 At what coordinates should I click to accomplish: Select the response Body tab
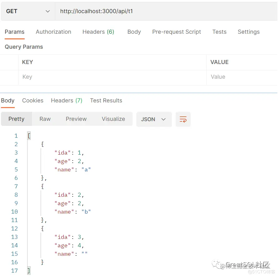point(7,101)
